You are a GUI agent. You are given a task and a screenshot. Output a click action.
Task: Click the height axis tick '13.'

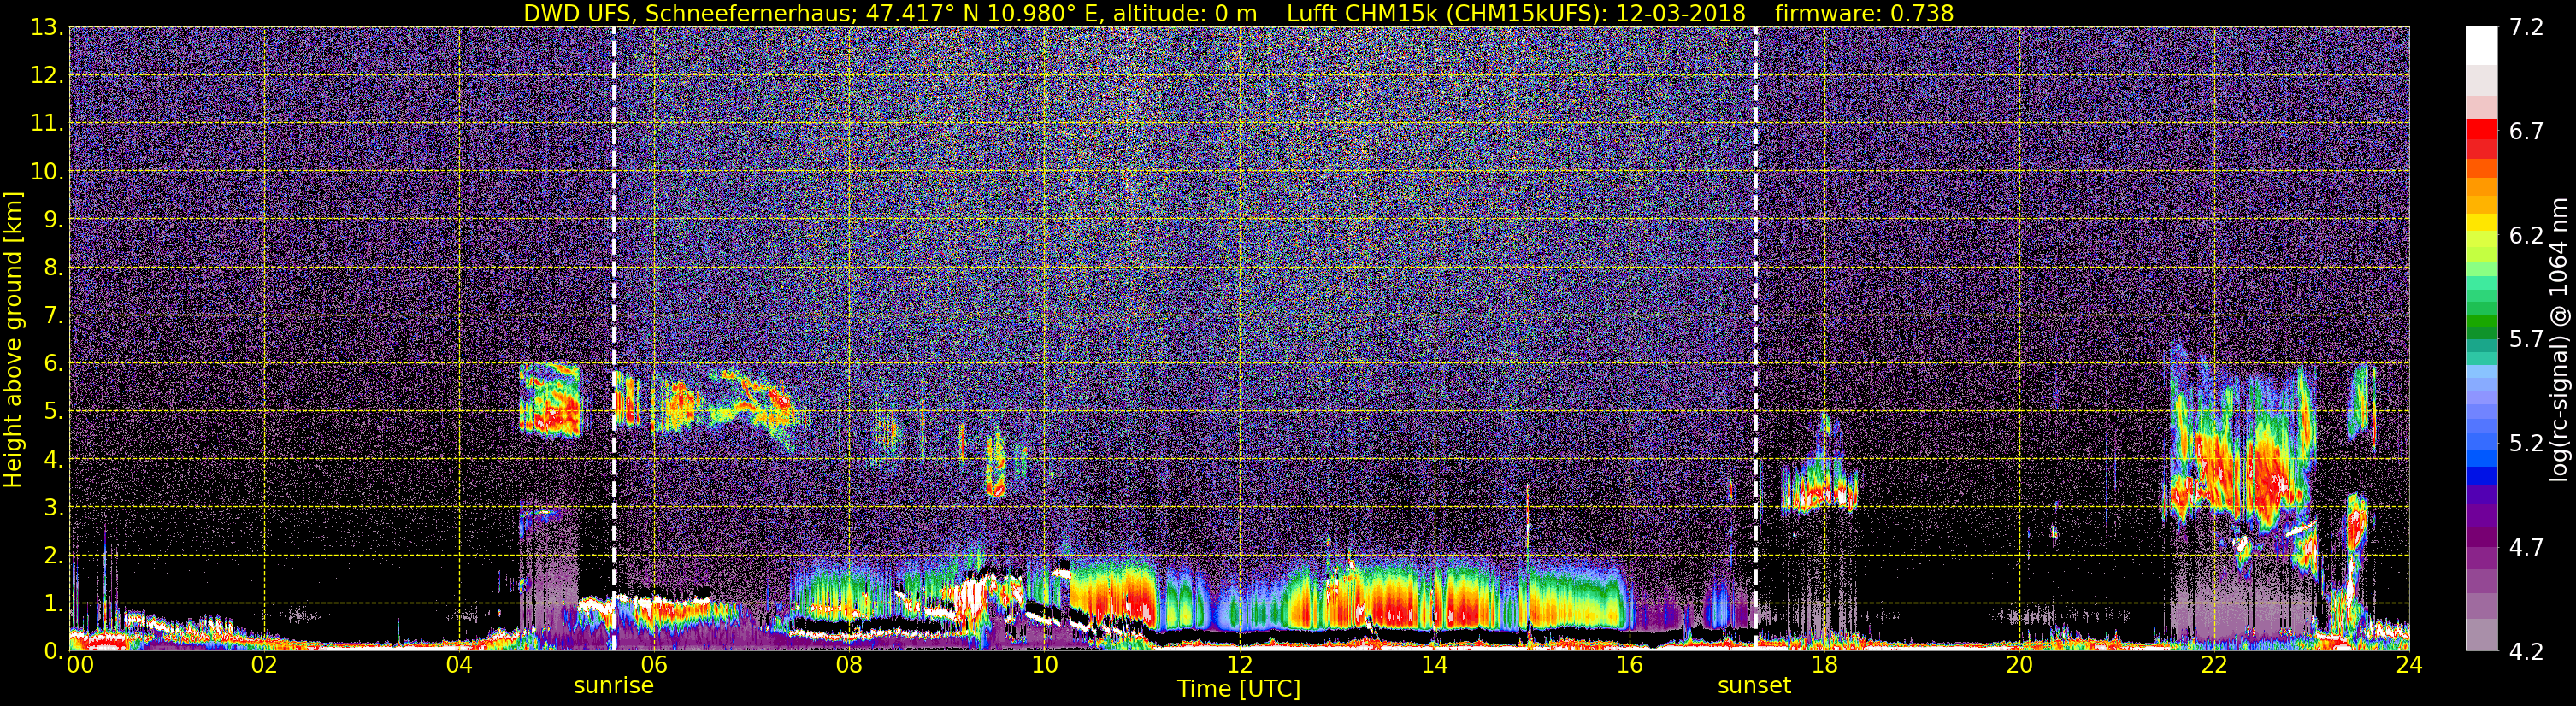[46, 28]
